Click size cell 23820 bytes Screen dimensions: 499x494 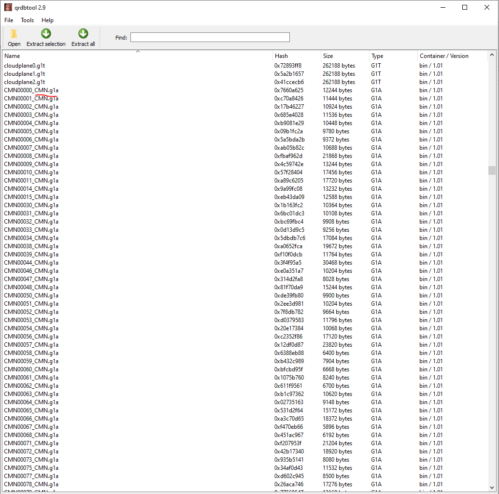pyautogui.click(x=337, y=345)
